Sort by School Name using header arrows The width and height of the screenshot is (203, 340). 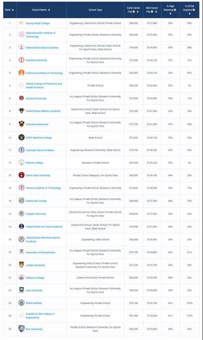pos(49,10)
